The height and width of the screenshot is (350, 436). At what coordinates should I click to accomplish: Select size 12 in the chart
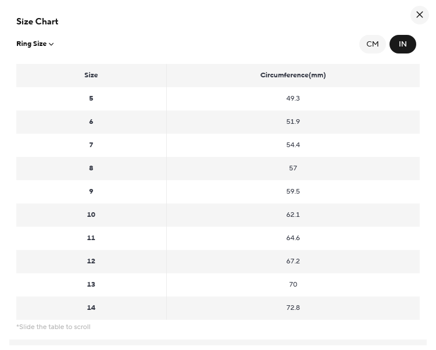click(91, 261)
